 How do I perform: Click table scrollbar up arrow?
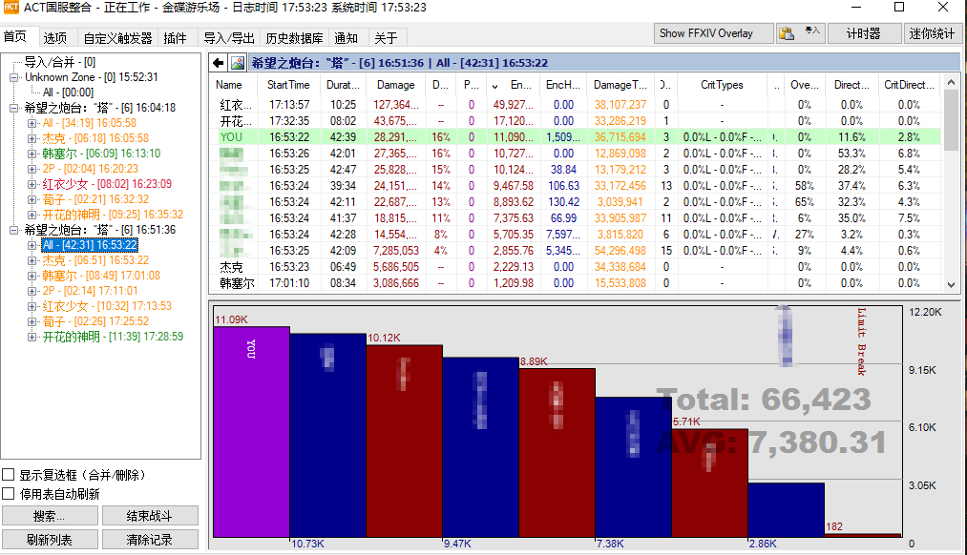pyautogui.click(x=951, y=82)
